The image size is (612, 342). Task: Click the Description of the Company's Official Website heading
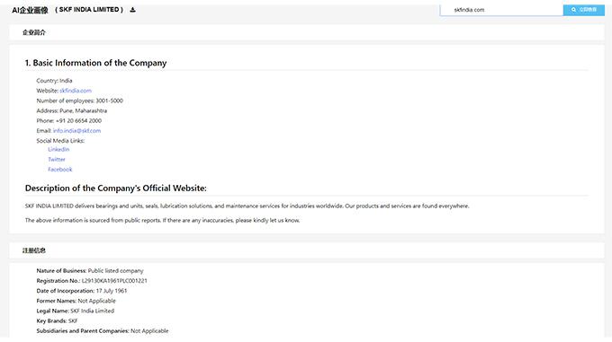click(116, 189)
